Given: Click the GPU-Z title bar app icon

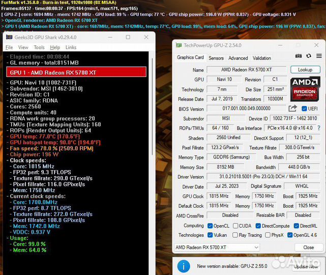Looking at the screenshot, I should 179,45.
